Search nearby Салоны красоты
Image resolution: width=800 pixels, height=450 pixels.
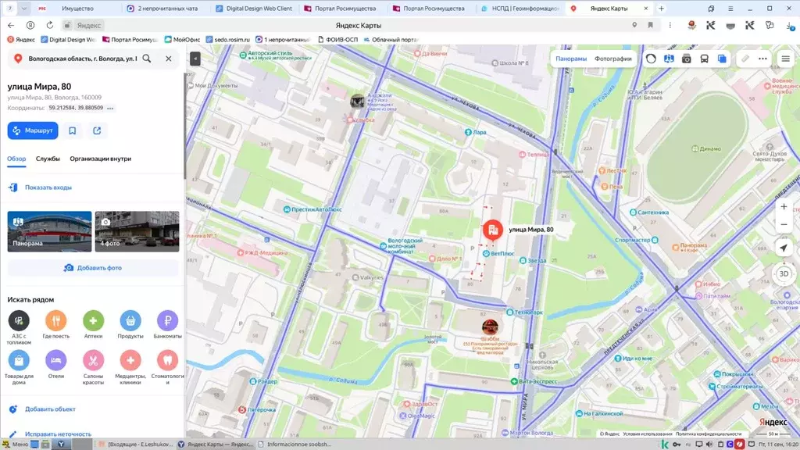click(x=94, y=367)
